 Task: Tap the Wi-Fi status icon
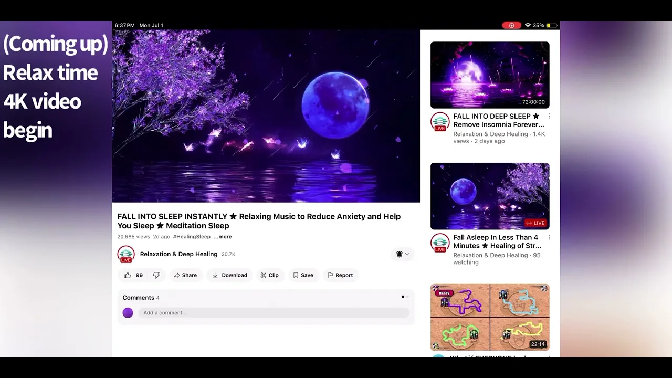[528, 25]
